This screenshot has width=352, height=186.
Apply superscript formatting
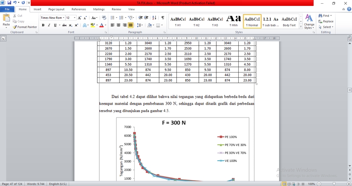coord(76,25)
